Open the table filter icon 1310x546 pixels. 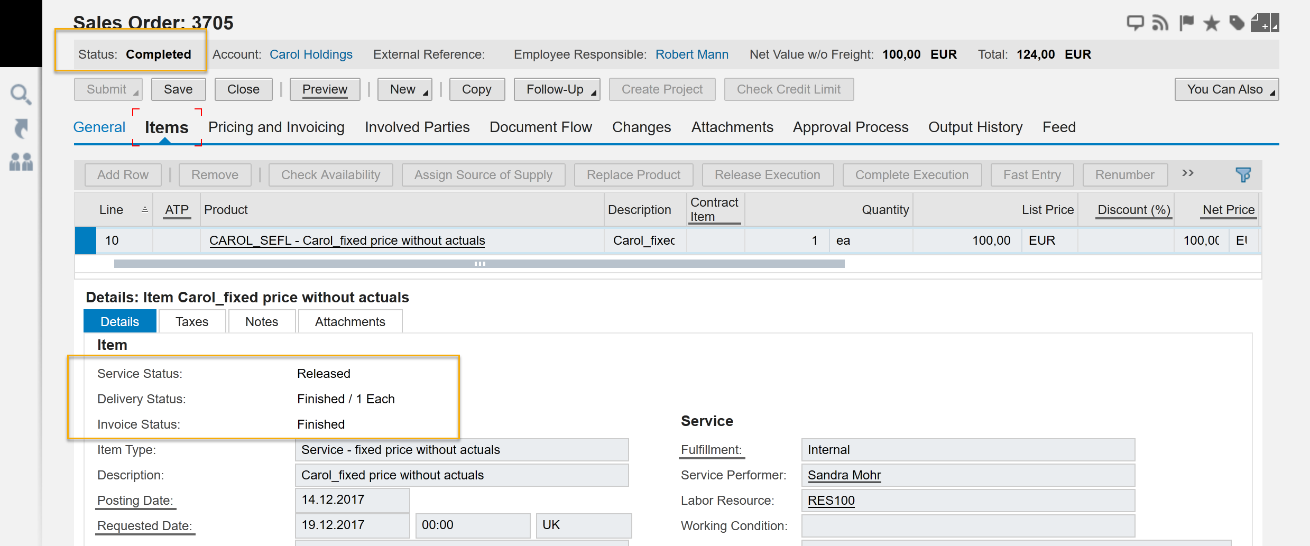[x=1243, y=174]
